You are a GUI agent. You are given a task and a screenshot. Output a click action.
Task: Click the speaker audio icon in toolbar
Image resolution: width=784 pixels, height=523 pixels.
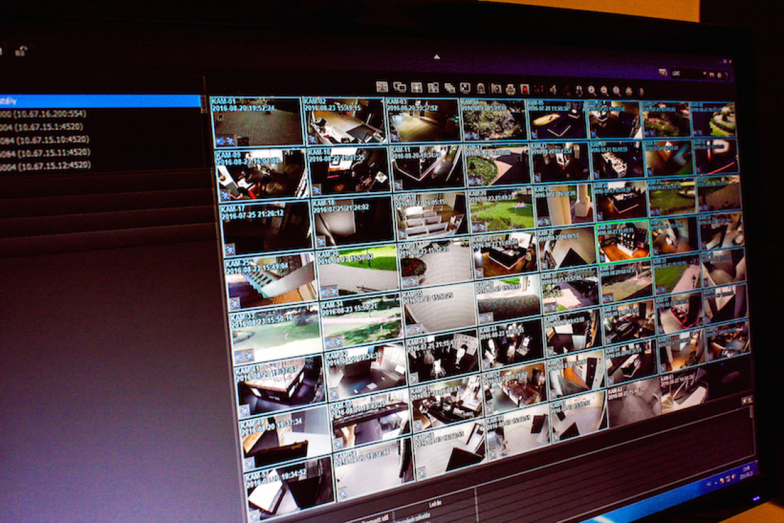tap(552, 89)
